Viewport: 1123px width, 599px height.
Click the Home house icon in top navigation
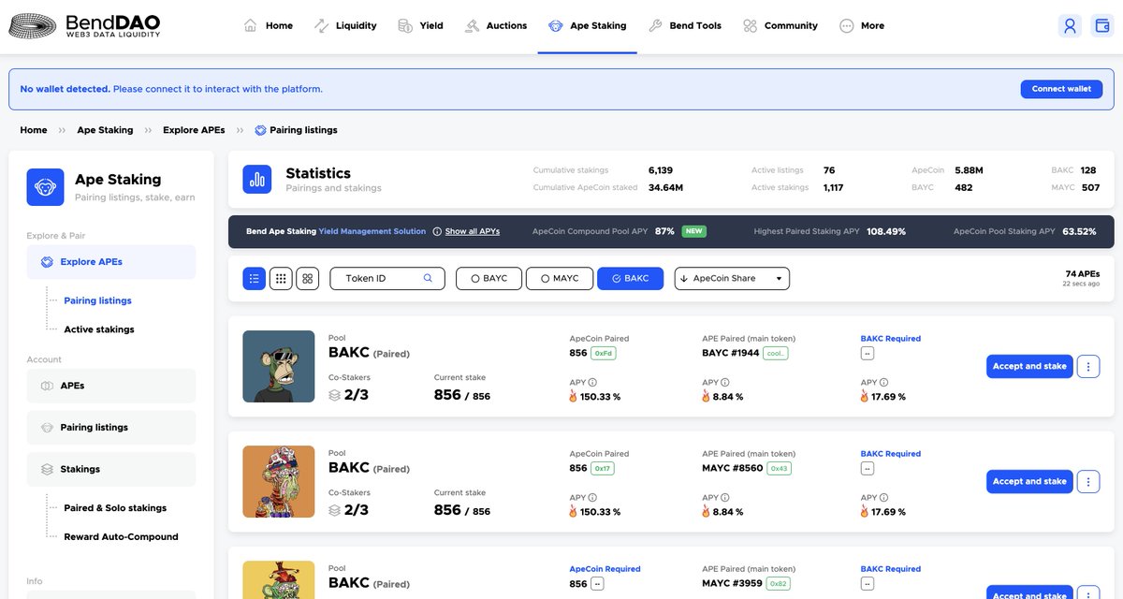[250, 25]
